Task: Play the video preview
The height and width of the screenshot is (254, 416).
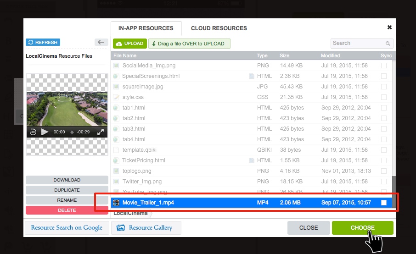Action: (45, 132)
